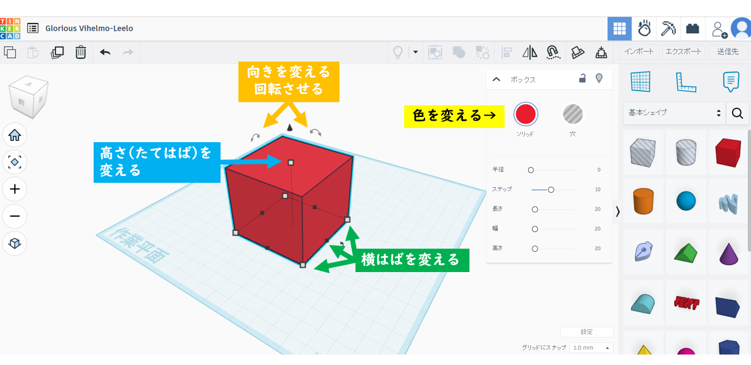Fit all in view icon

(x=15, y=162)
